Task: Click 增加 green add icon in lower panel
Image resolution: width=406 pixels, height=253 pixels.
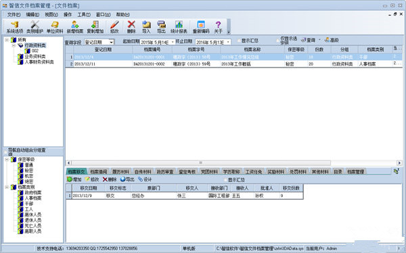Action: pos(74,179)
